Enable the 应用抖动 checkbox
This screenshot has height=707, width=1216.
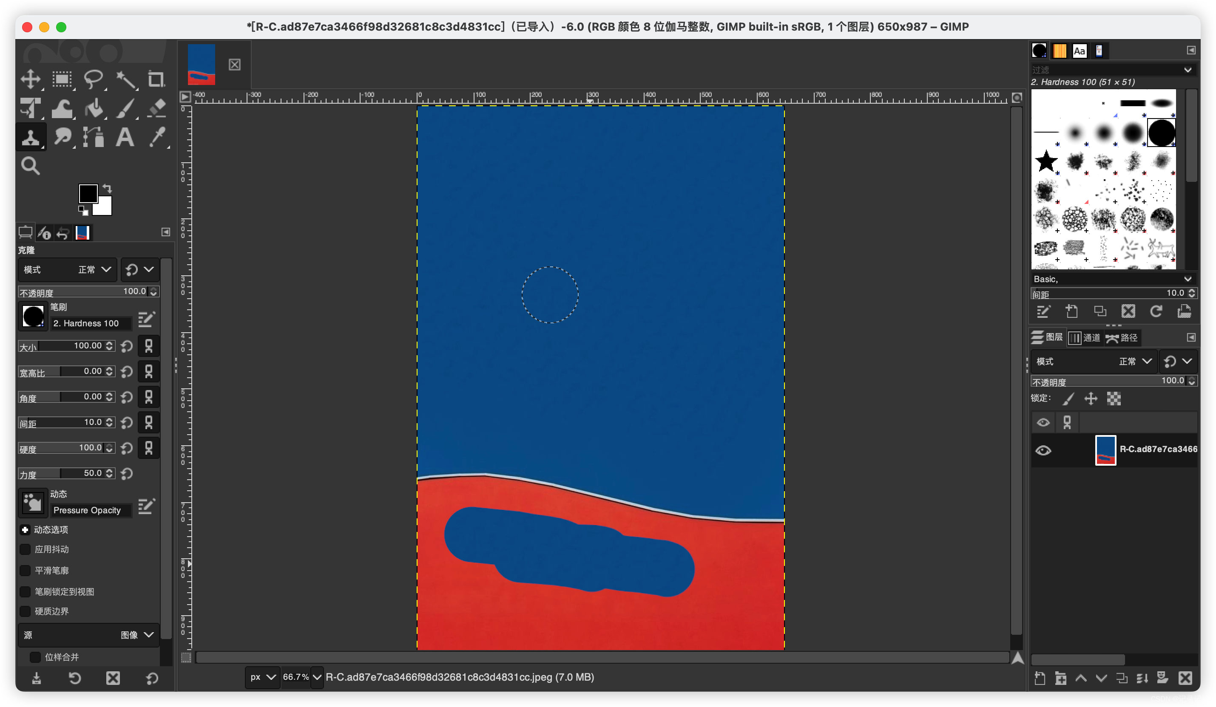pos(25,549)
